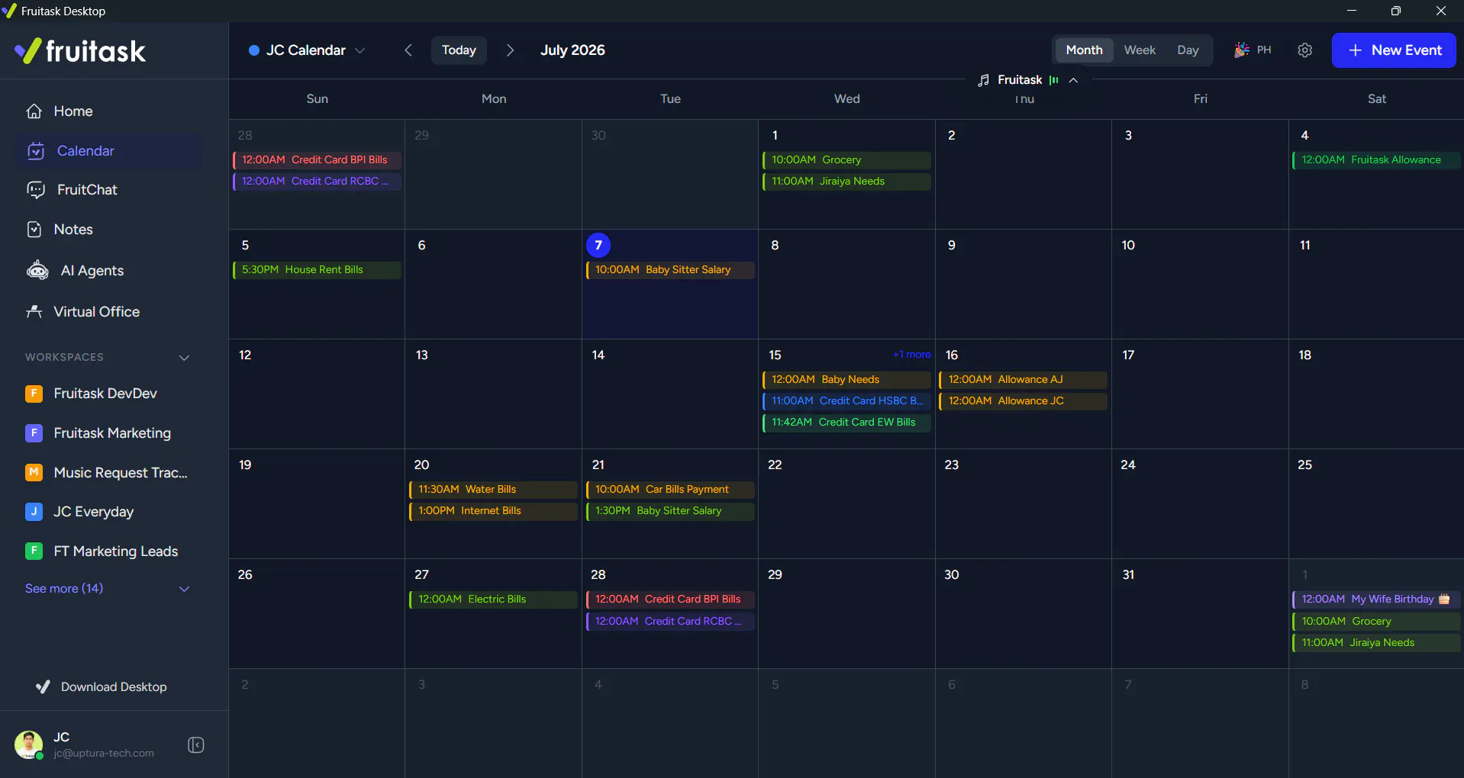Click the FT Marketing Leads workspace icon
Screen dimensions: 1464x778
pos(34,551)
